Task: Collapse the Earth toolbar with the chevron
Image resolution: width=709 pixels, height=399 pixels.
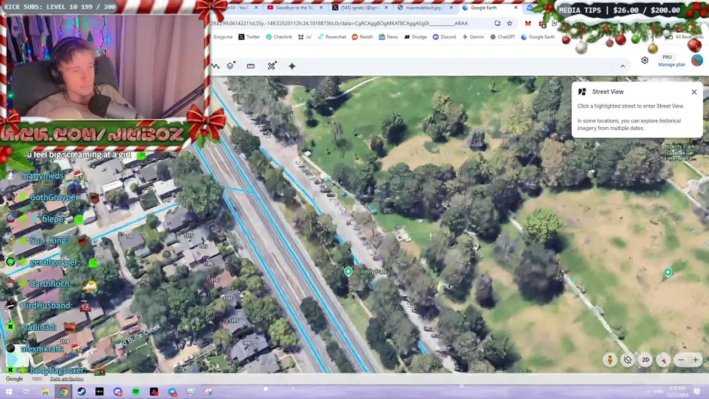Action: [x=623, y=66]
